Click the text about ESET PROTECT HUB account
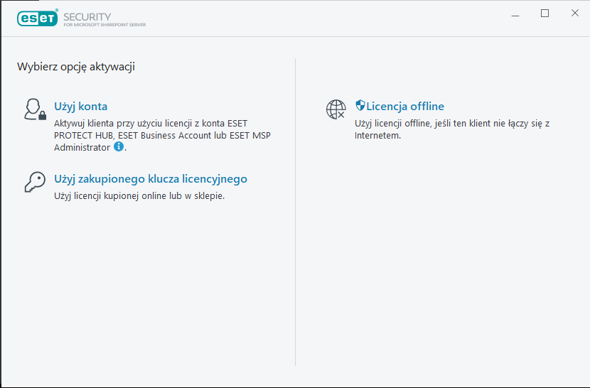This screenshot has height=388, width=590. click(x=162, y=136)
